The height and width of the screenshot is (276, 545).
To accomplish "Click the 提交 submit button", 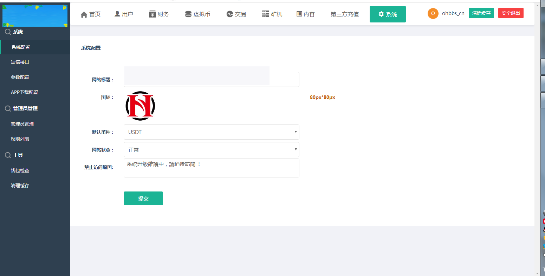I will pyautogui.click(x=143, y=198).
